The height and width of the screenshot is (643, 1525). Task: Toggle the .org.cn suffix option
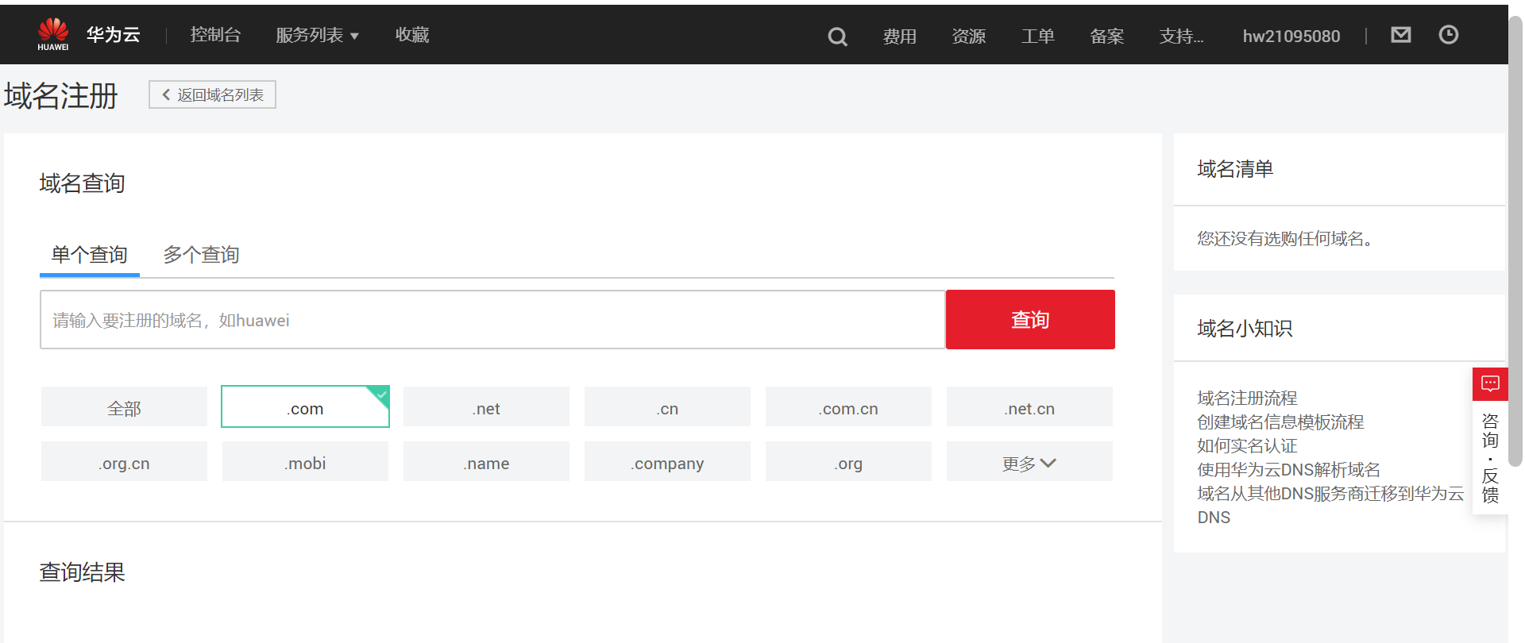[x=124, y=463]
